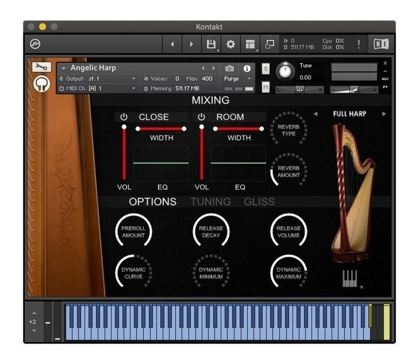418x363 pixels.
Task: Open Kontakt settings gear icon
Action: [231, 44]
